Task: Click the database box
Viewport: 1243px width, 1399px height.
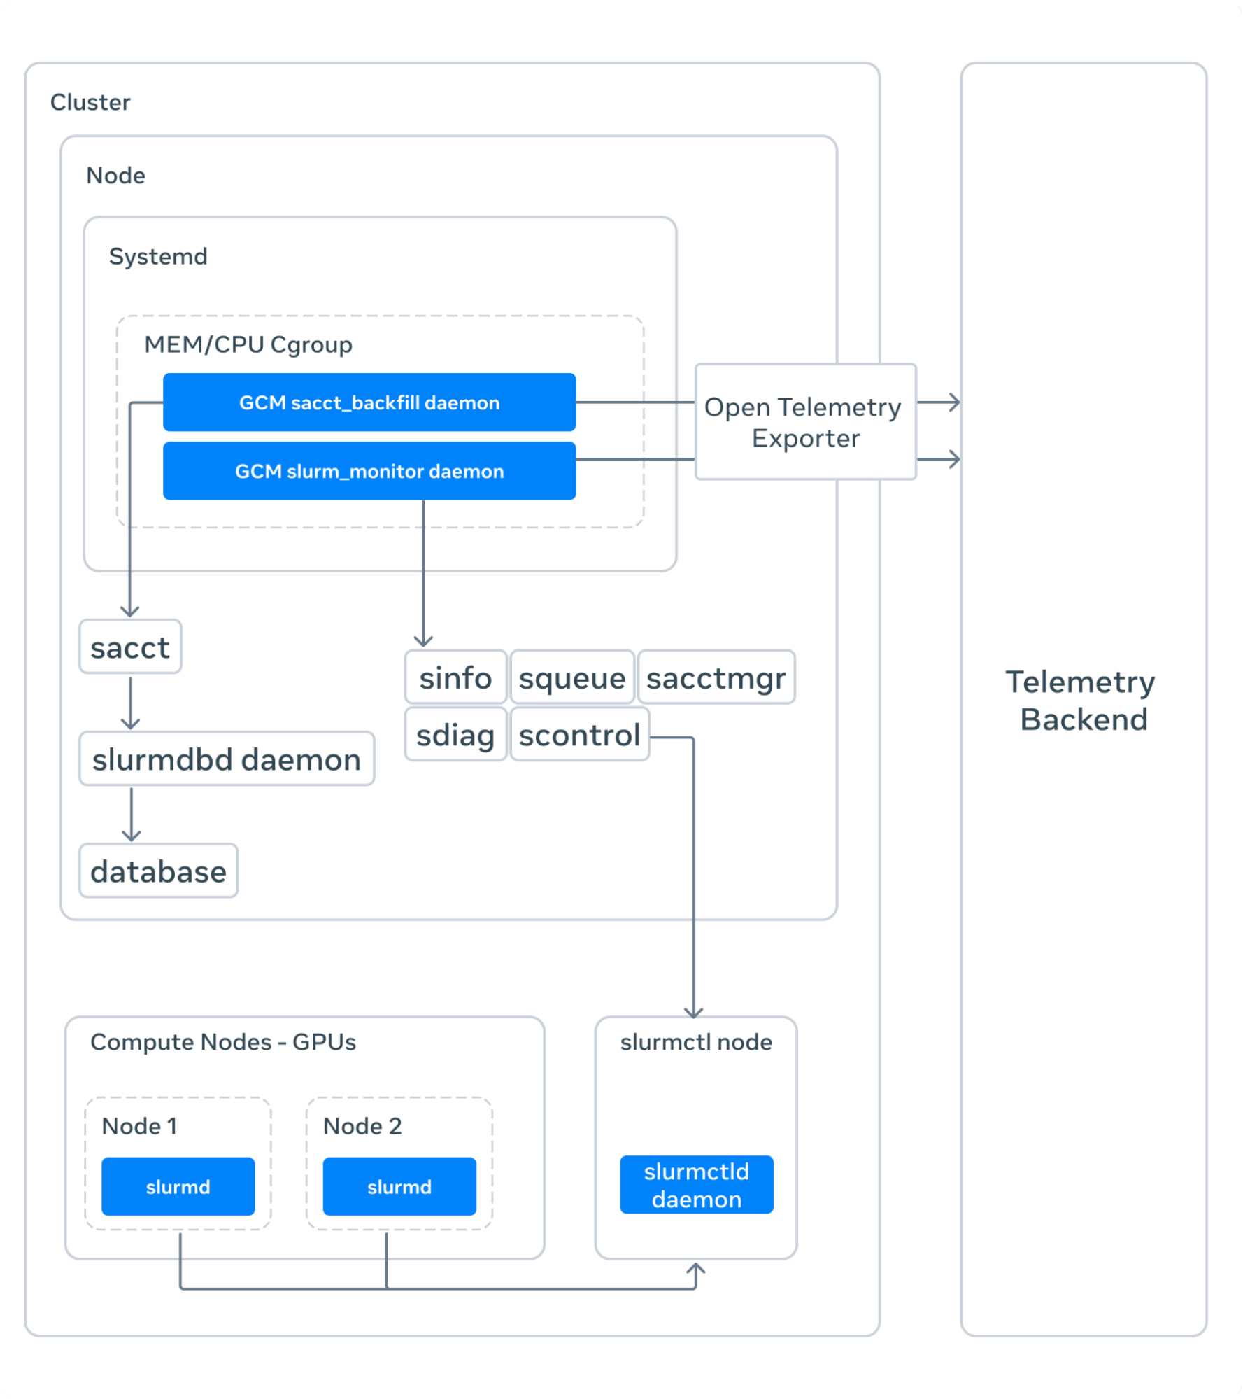Action: pos(159,871)
